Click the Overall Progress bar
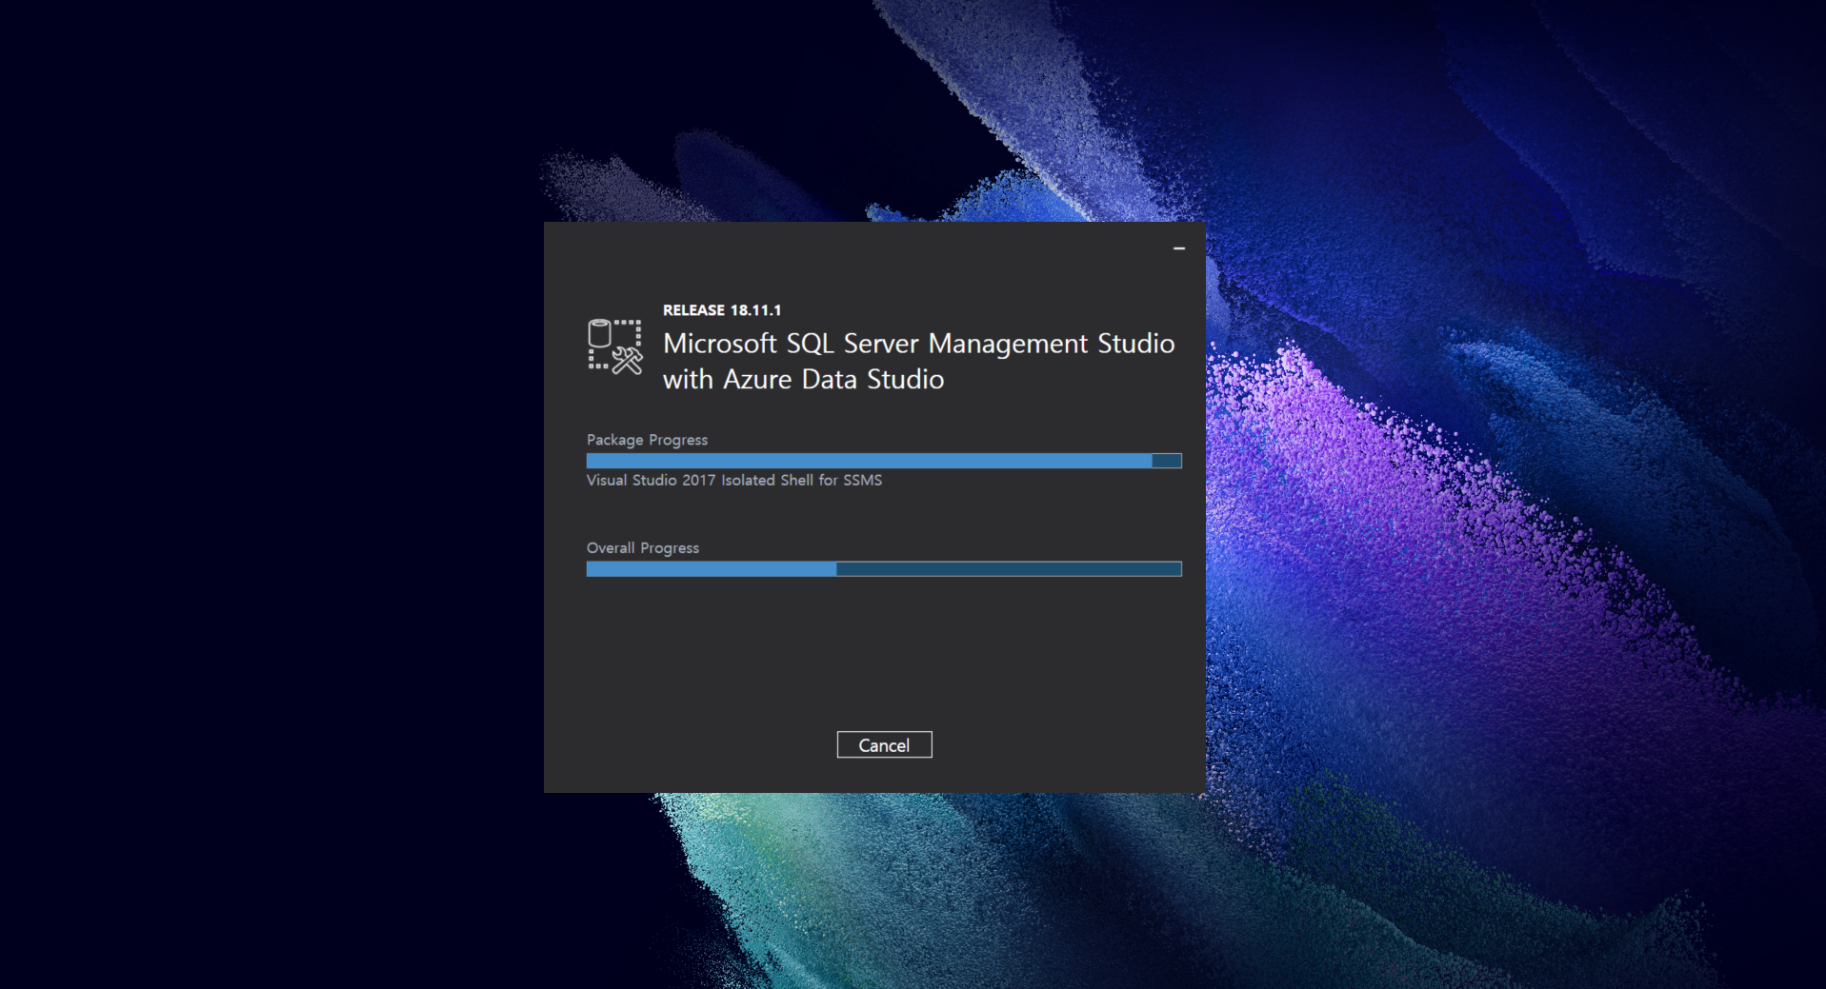Viewport: 1826px width, 989px height. (x=884, y=569)
